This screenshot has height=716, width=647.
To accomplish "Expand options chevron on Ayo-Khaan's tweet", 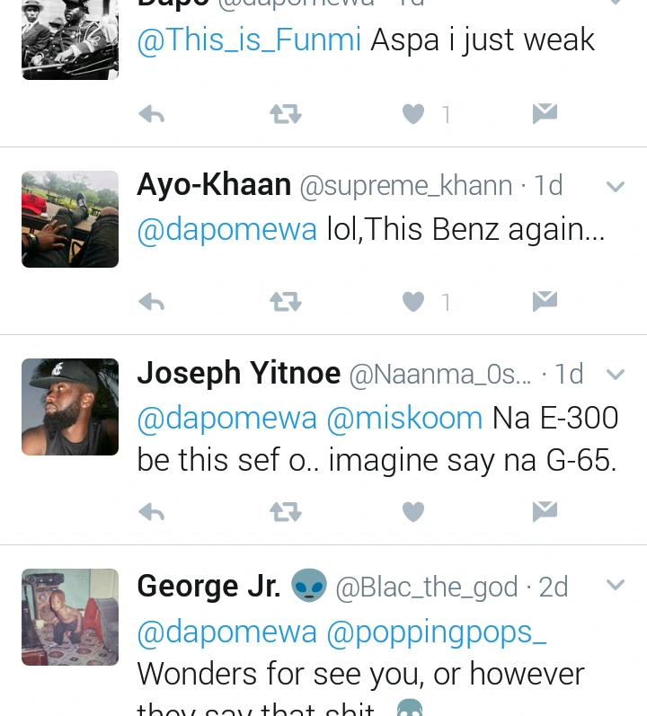I will pos(616,187).
